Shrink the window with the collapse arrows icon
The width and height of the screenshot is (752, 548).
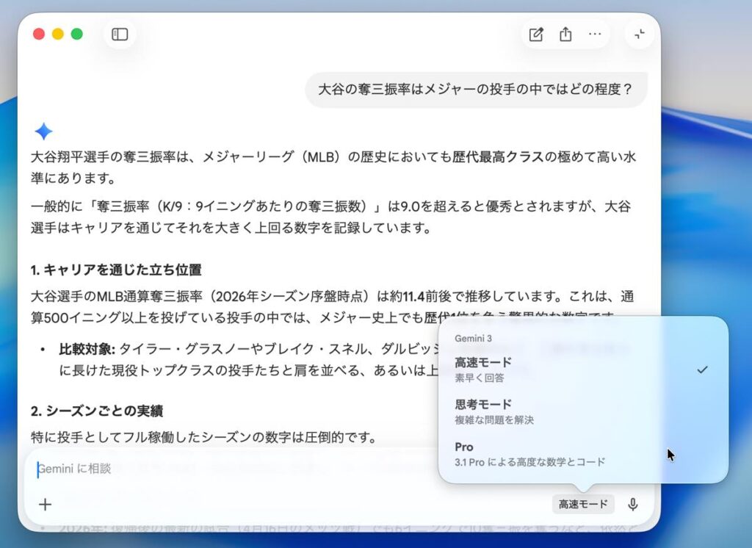[640, 35]
